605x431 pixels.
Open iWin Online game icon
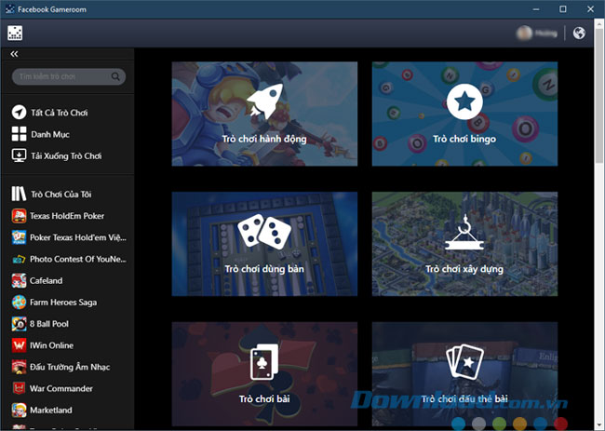tap(19, 345)
